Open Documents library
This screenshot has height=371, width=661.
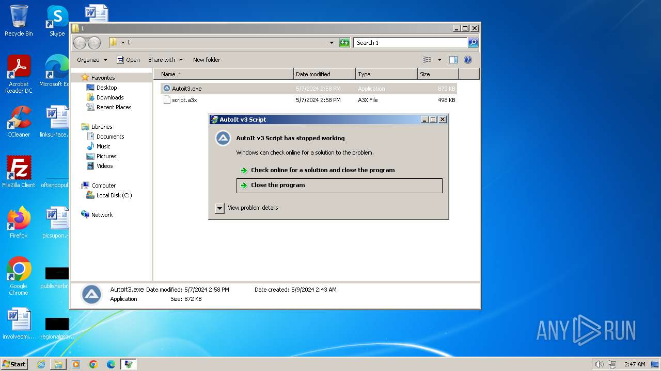tap(110, 137)
